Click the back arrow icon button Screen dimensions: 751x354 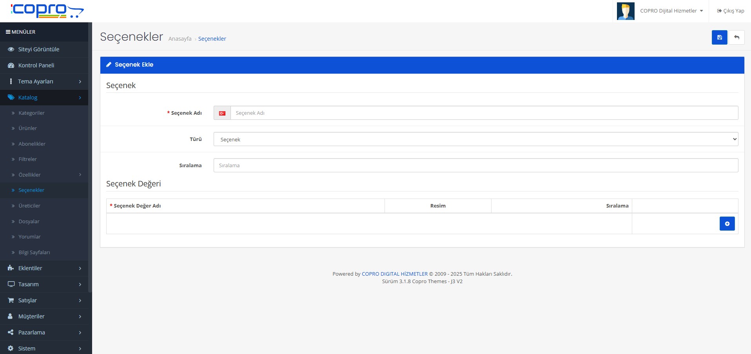point(736,38)
